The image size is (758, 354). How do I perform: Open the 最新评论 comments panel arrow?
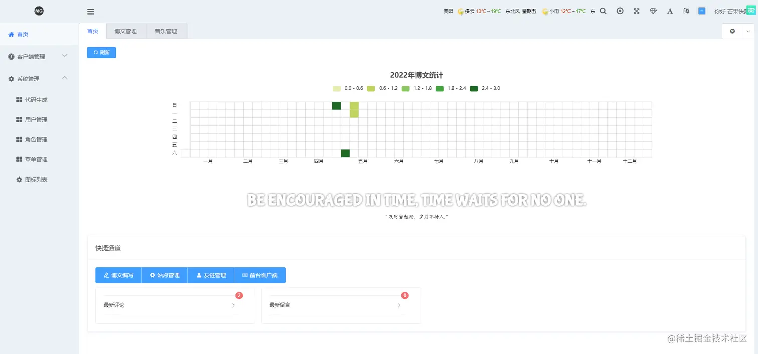233,305
